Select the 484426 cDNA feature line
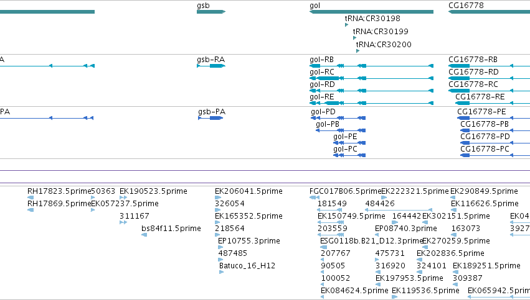Image resolution: width=530 pixels, height=300 pixels. pos(399,210)
